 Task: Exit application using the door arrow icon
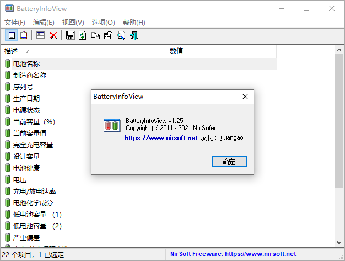pos(134,35)
